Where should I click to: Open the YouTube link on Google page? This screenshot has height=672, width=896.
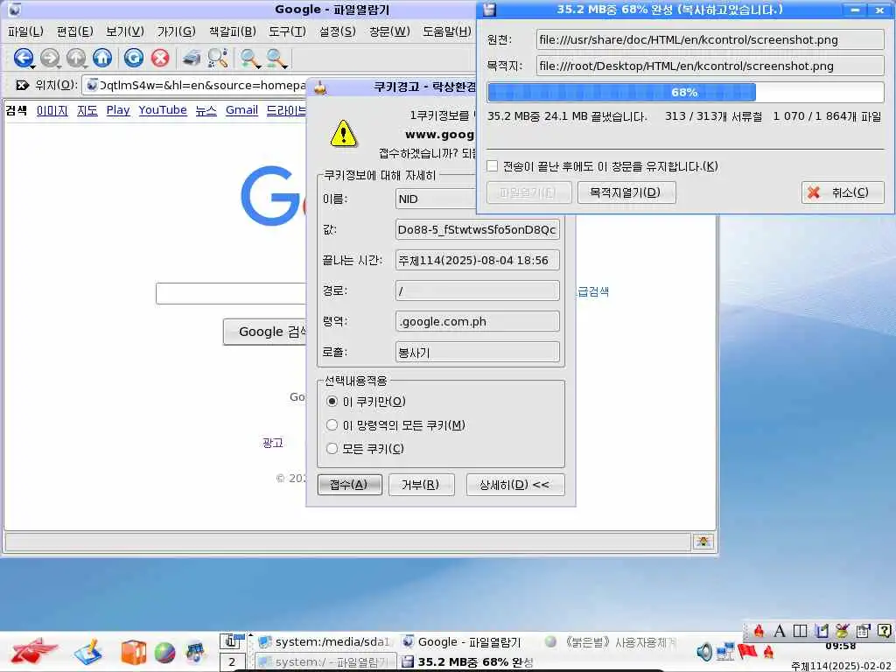162,109
